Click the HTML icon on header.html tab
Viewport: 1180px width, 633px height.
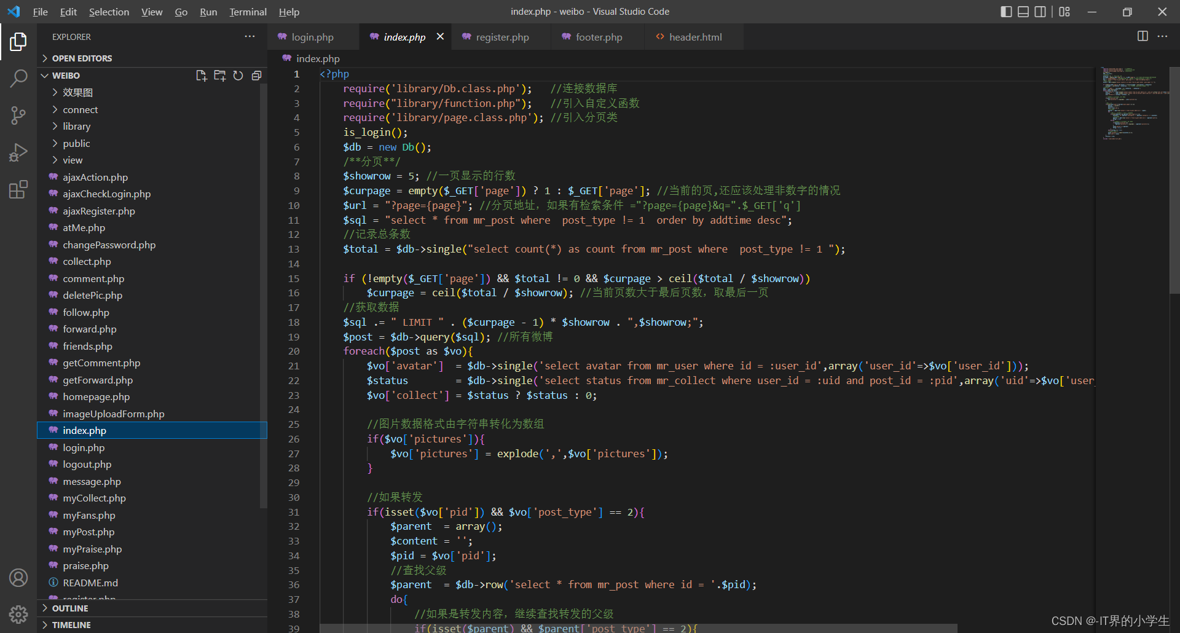[660, 37]
